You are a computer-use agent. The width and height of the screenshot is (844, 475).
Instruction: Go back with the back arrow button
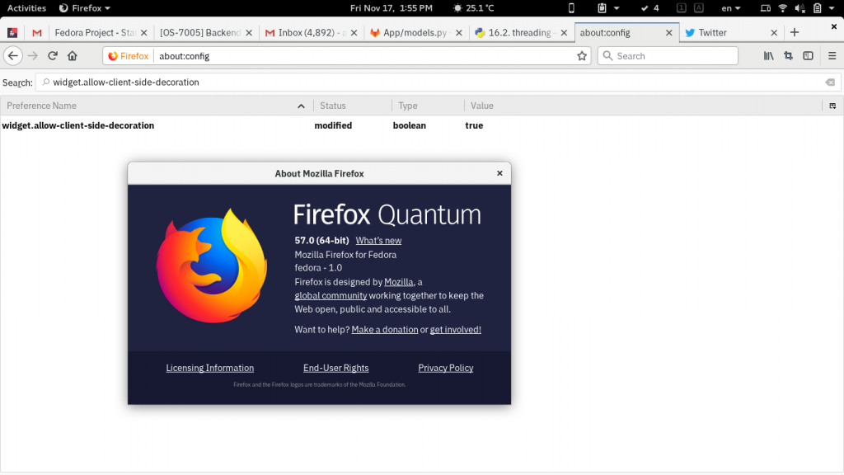tap(13, 56)
